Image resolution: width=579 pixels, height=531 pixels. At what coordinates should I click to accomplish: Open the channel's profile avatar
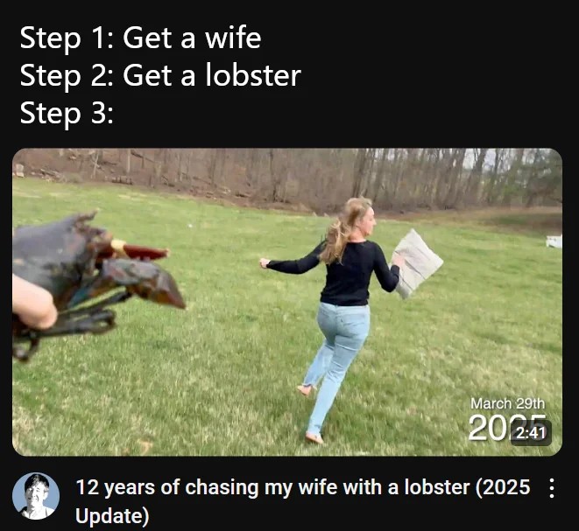pos(36,496)
